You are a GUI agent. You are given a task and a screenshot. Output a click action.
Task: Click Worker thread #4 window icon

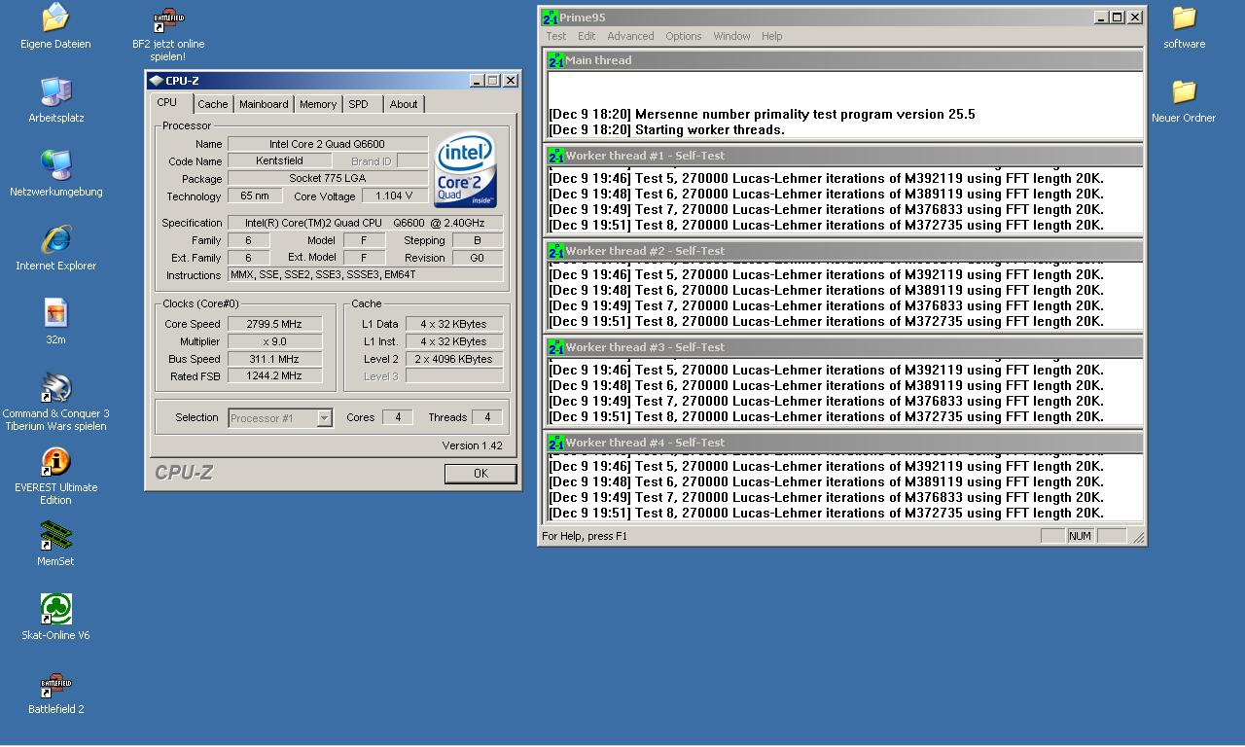pyautogui.click(x=555, y=443)
